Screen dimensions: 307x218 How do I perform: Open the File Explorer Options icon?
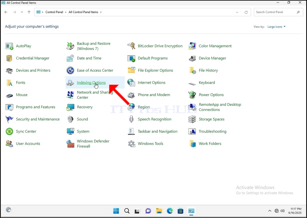point(131,70)
